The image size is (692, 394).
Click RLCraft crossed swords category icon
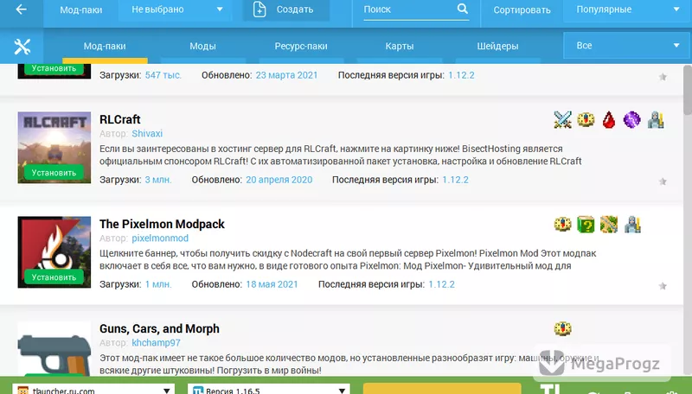(x=563, y=119)
